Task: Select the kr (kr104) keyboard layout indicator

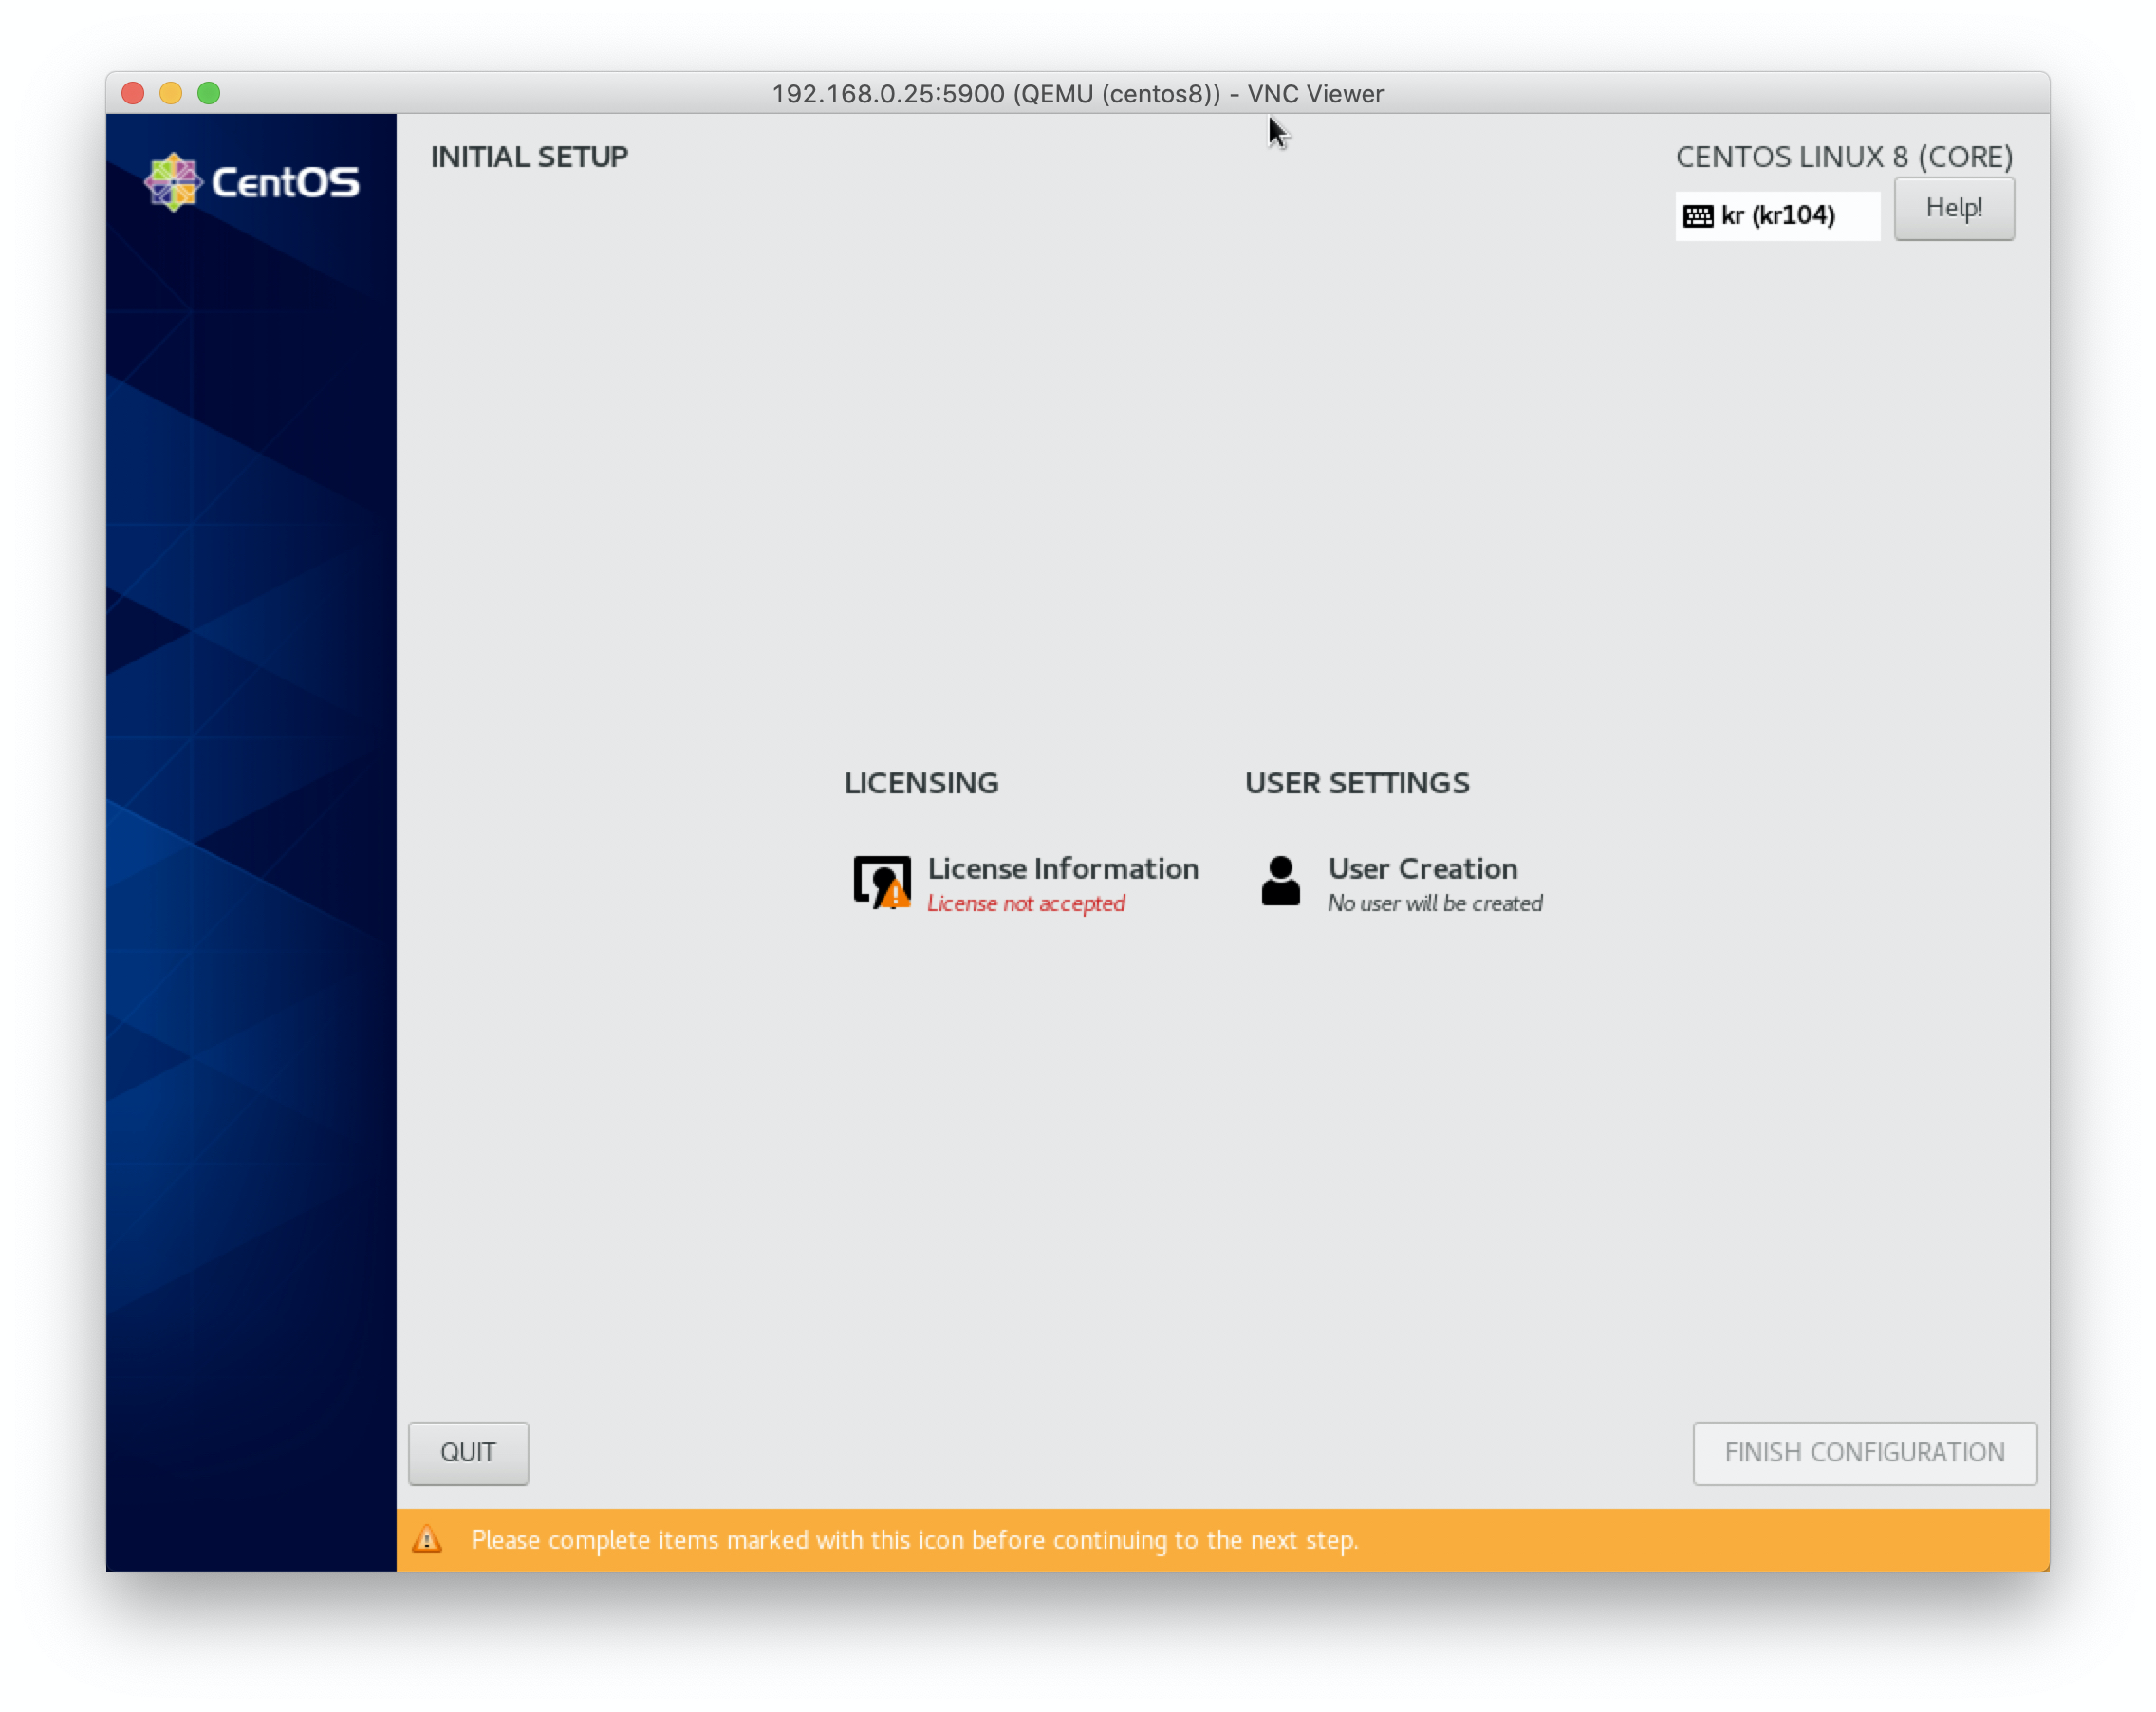Action: pos(1777,216)
